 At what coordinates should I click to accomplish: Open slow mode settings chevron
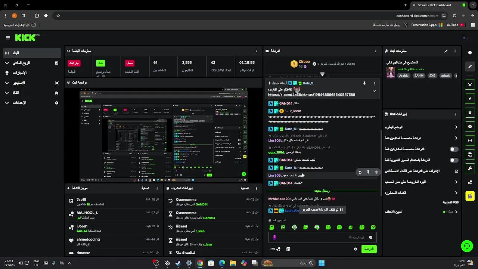point(456,127)
